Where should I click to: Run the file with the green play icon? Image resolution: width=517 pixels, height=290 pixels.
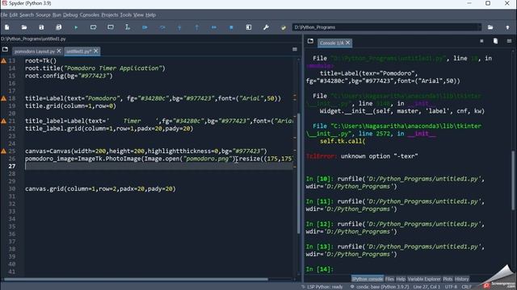tap(76, 27)
